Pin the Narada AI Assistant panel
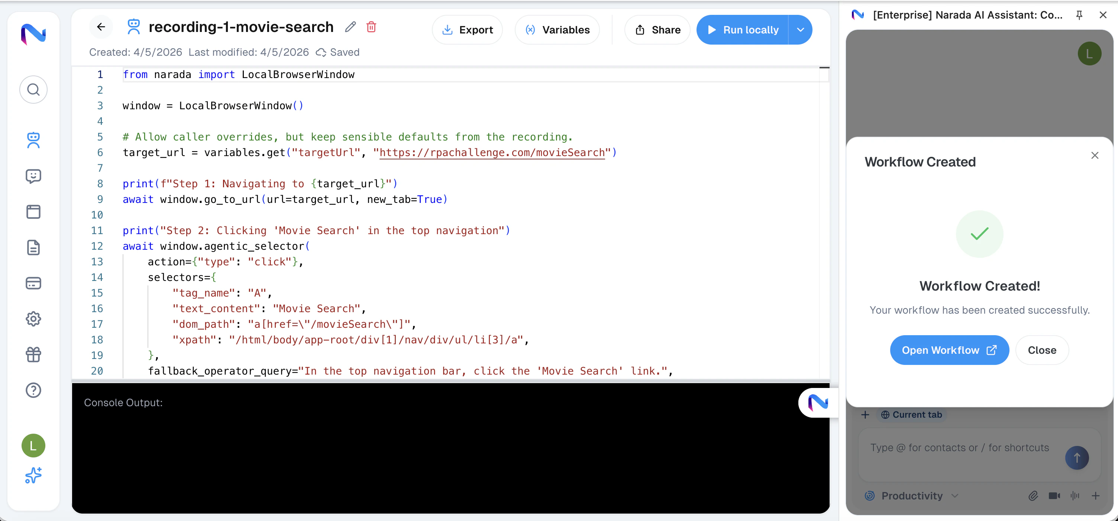The image size is (1118, 521). [1079, 15]
